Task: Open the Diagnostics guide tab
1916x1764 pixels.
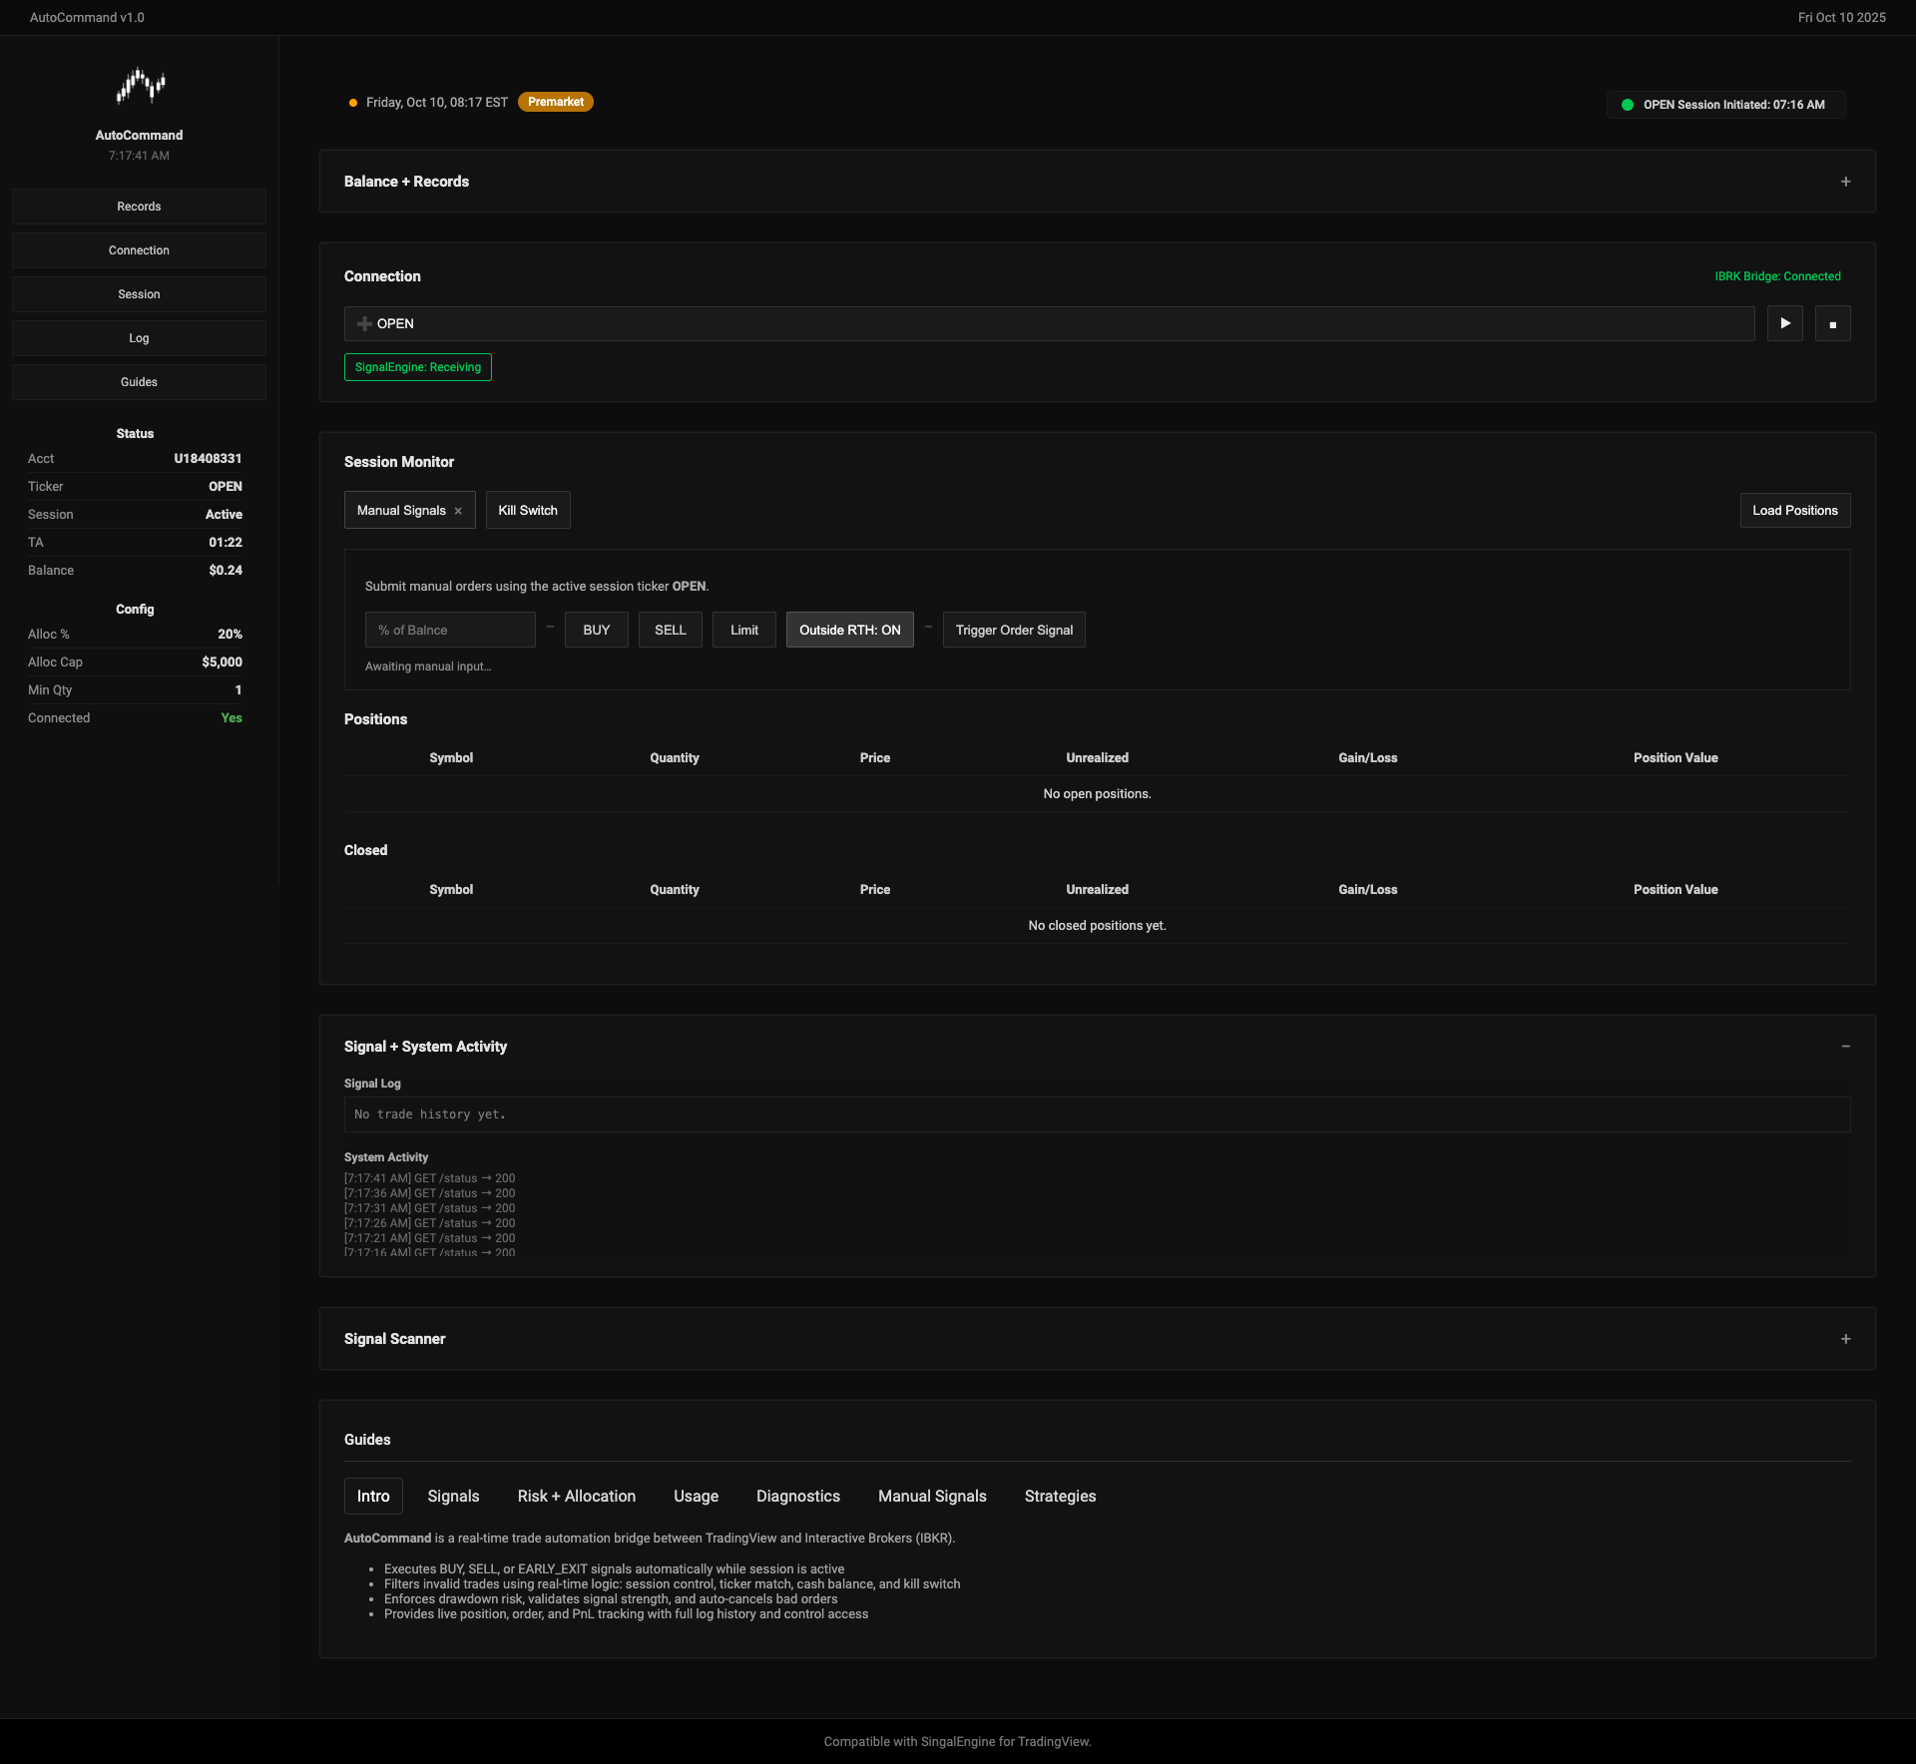Action: pos(798,1496)
